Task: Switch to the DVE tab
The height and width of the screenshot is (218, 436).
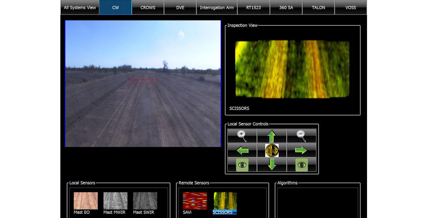Action: pyautogui.click(x=180, y=7)
